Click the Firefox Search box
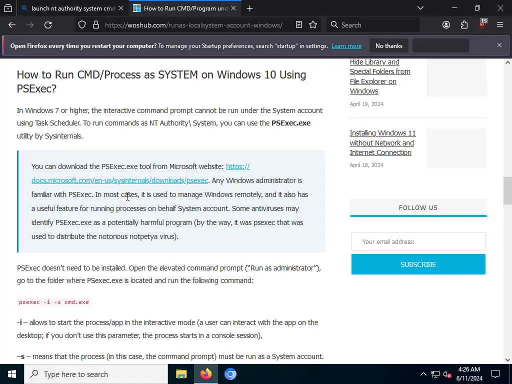The width and height of the screenshot is (512, 384). coord(373,25)
